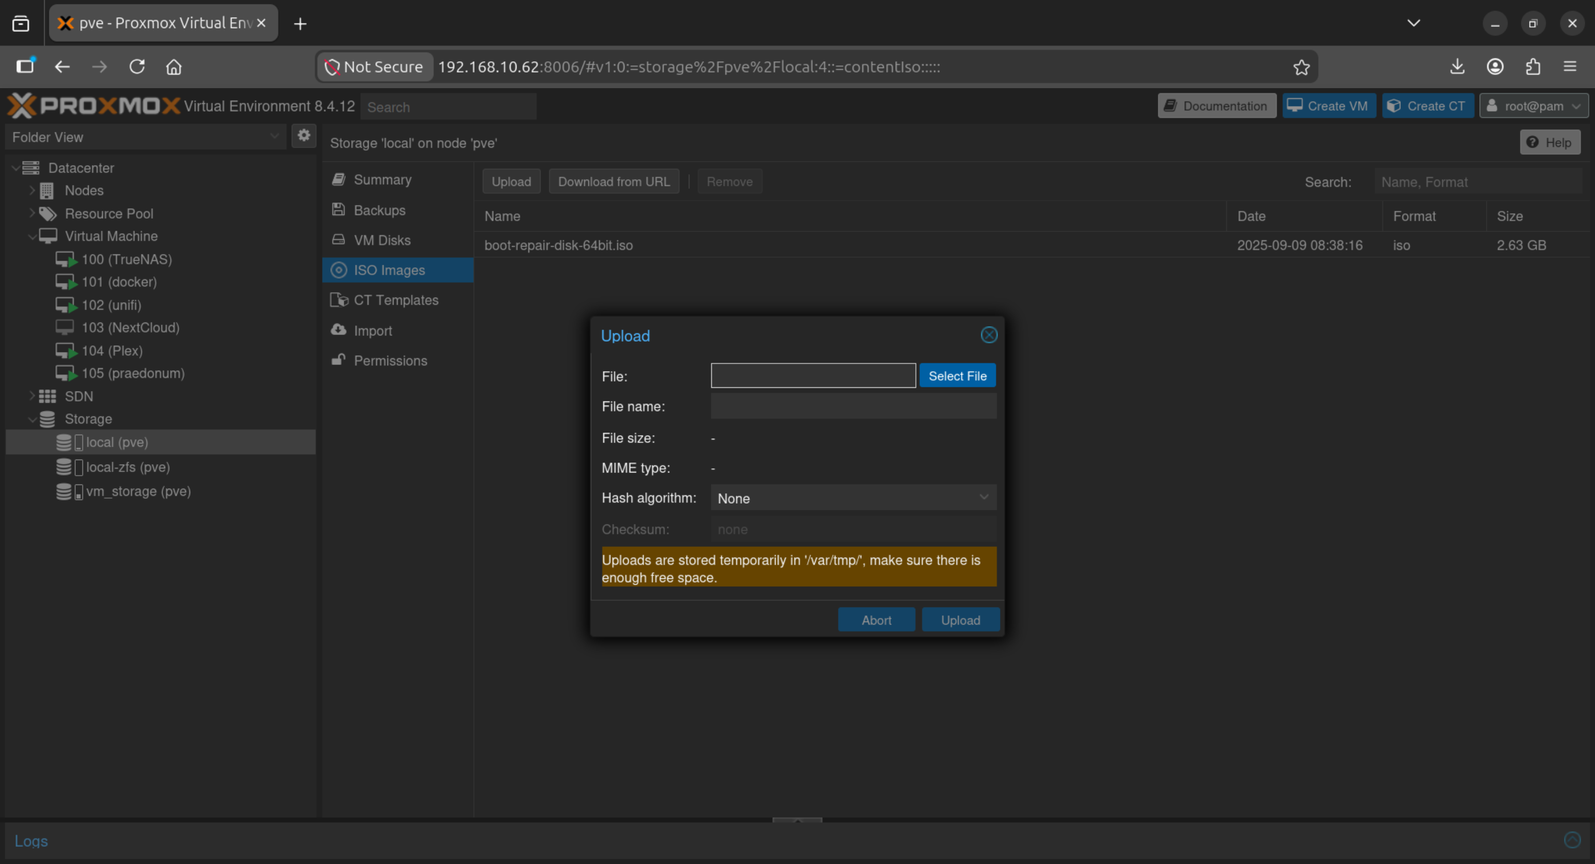The height and width of the screenshot is (864, 1595).
Task: Switch to CT Templates tab
Action: pyautogui.click(x=398, y=300)
